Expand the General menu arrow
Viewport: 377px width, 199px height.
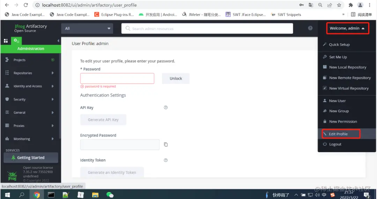(x=52, y=112)
